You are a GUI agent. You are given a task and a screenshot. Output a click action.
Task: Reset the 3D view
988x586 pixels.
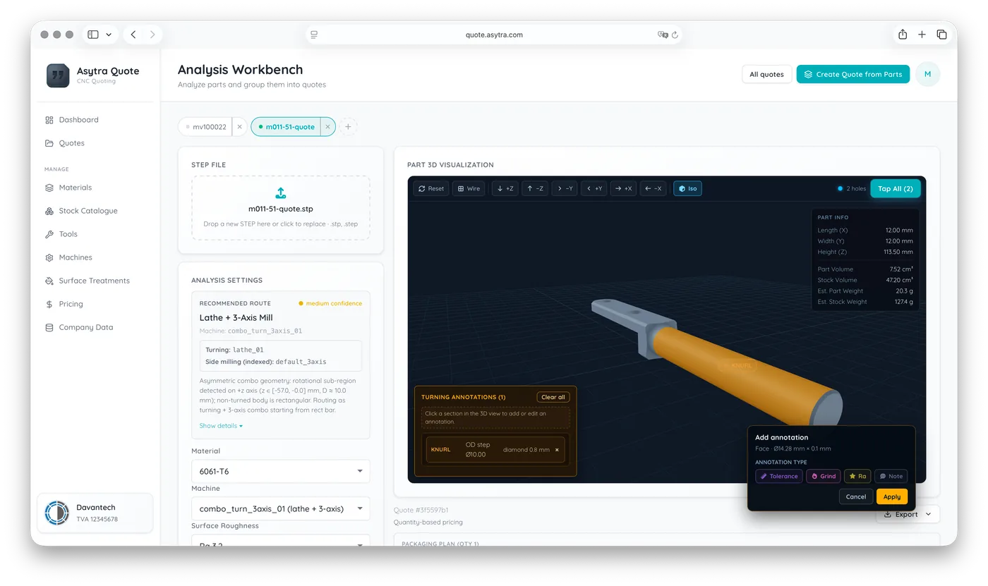[x=430, y=188]
